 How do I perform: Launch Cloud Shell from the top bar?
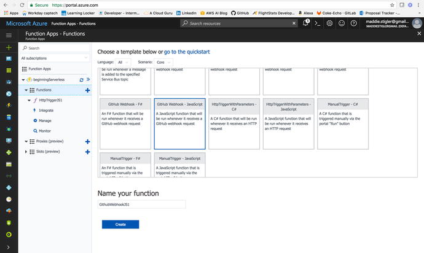point(317,23)
